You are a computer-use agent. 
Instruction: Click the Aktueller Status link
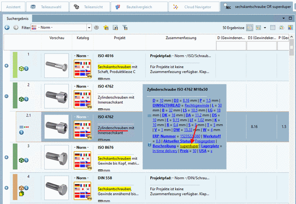[x=178, y=141]
